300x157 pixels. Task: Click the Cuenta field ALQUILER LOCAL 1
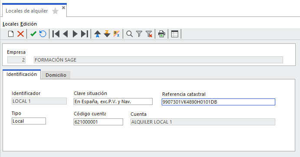coord(203,122)
